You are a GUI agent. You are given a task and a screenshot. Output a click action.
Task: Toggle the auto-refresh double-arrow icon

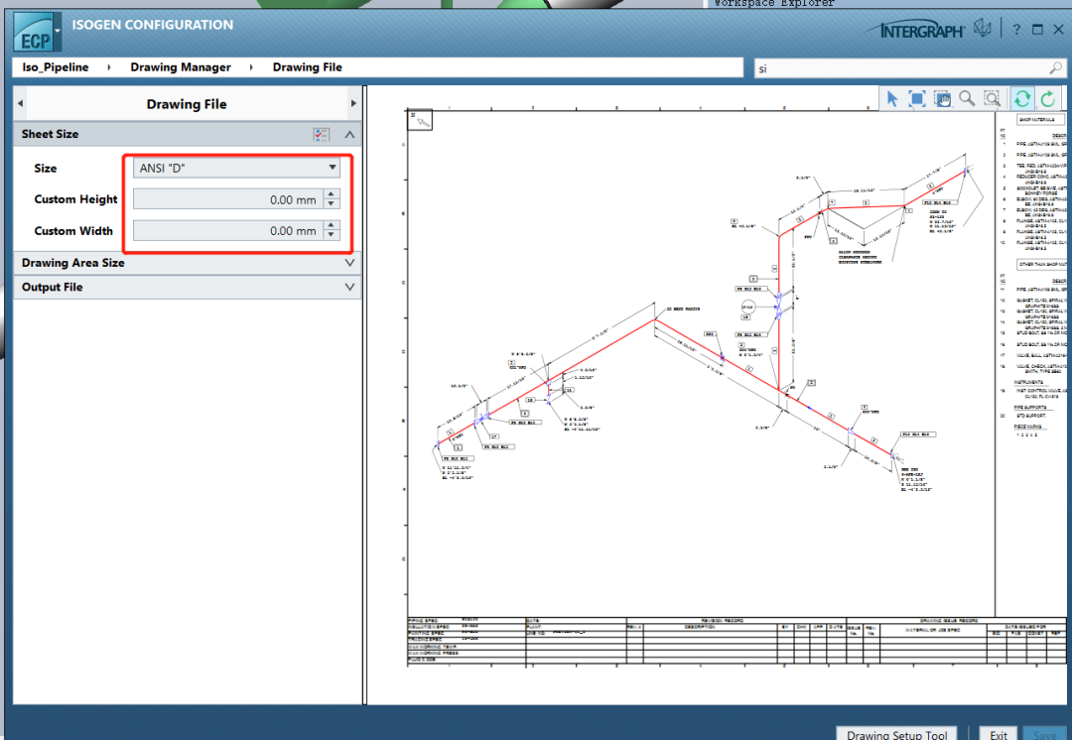click(1022, 99)
